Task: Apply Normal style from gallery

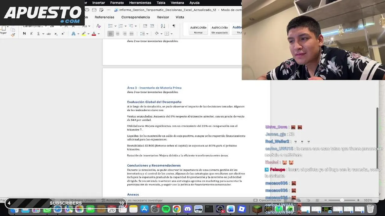Action: coord(198,29)
